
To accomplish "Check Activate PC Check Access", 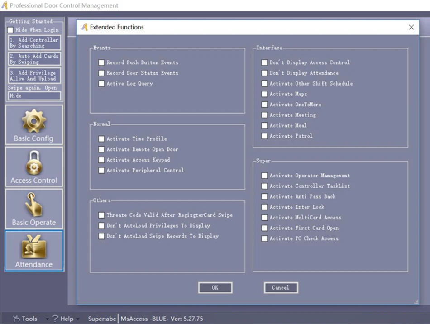I will (264, 238).
